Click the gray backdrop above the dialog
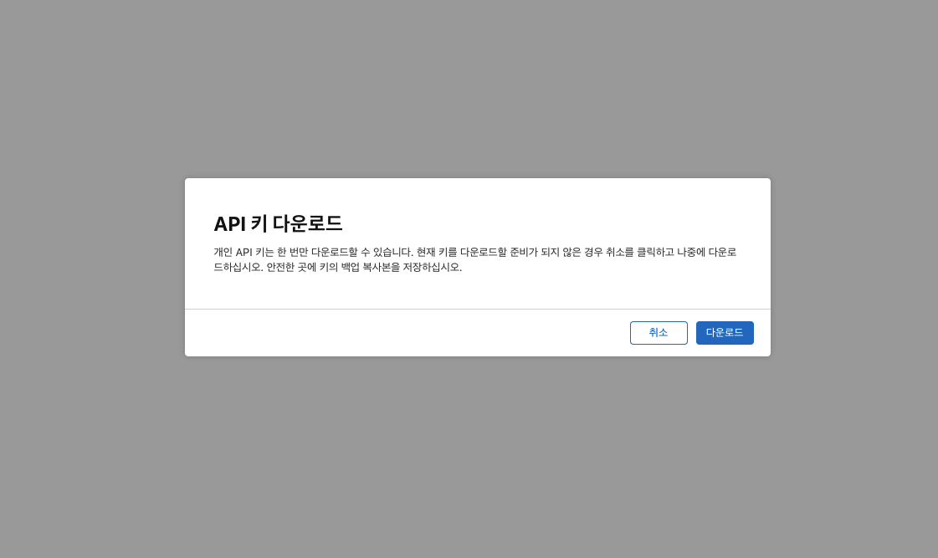 (469, 89)
